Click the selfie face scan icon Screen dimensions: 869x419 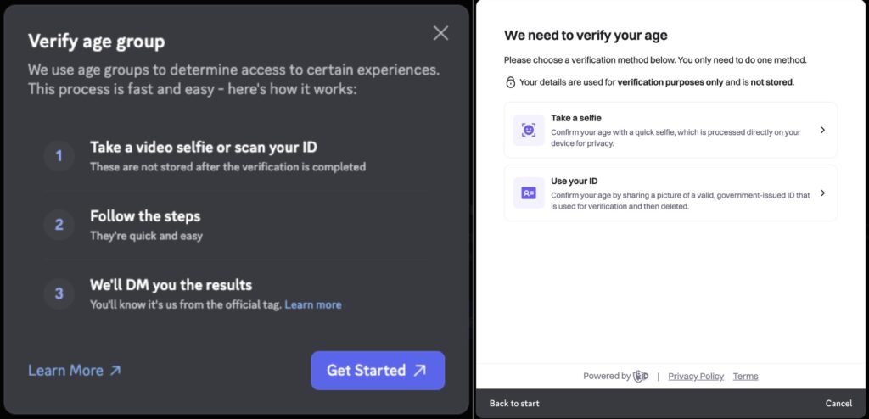click(529, 130)
